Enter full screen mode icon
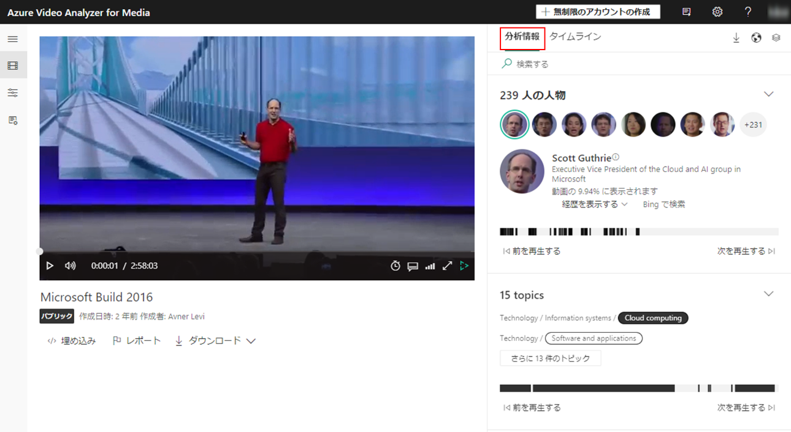The height and width of the screenshot is (432, 791). tap(448, 266)
